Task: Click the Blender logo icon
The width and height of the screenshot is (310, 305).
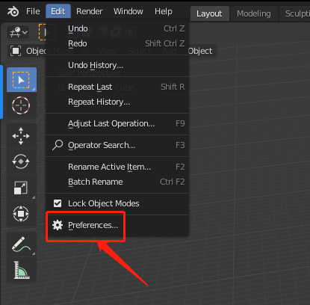Action: 13,11
